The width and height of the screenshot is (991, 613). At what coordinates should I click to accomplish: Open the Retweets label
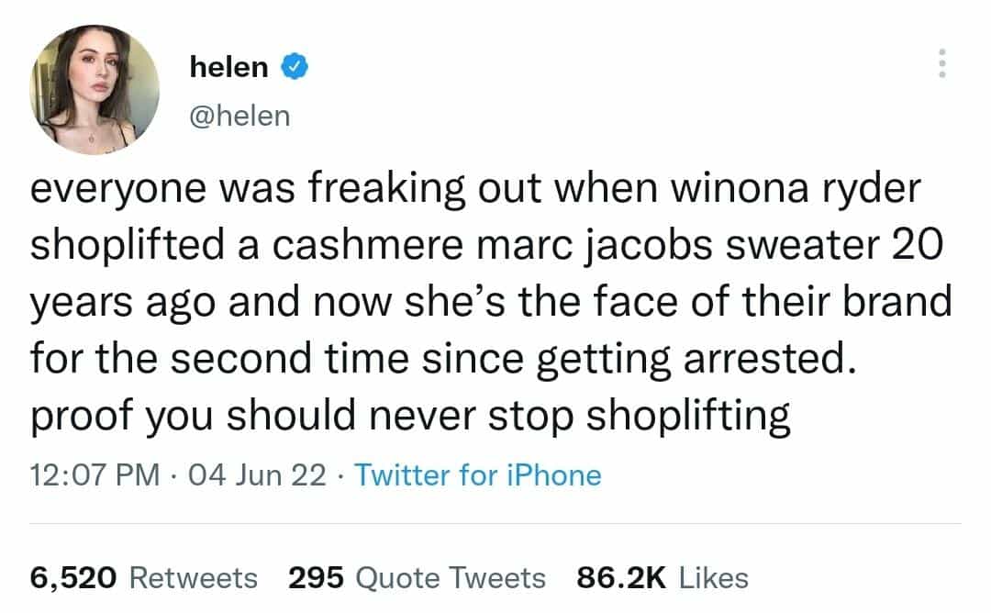(x=194, y=577)
